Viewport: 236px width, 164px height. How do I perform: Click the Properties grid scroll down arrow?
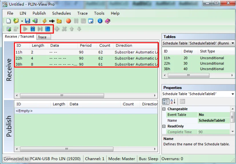pyautogui.click(x=233, y=132)
